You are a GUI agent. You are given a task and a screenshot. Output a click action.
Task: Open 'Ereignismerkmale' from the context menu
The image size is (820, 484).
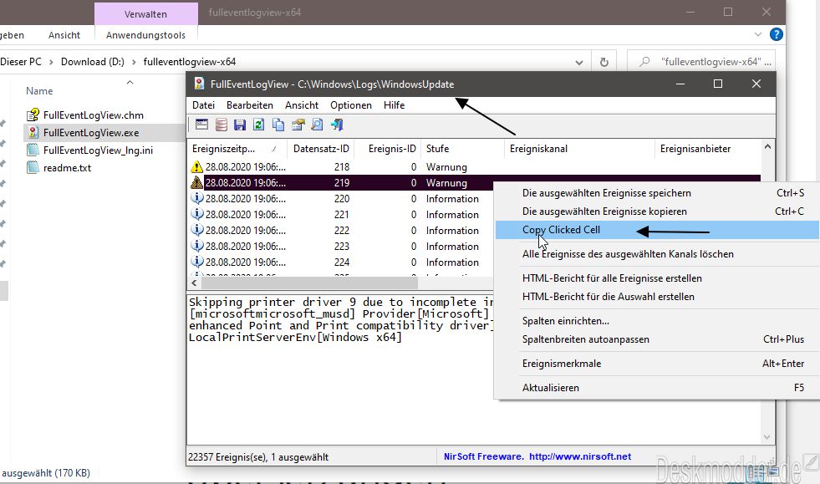point(657,364)
